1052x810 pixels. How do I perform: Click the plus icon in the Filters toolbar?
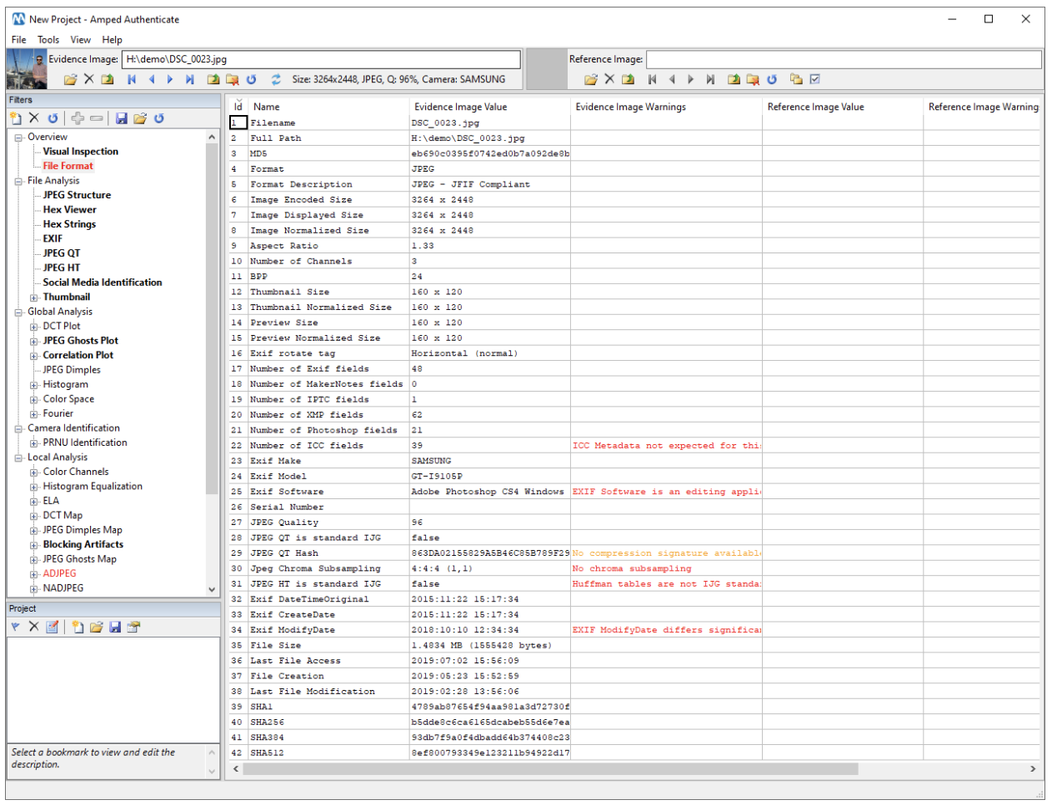click(78, 118)
